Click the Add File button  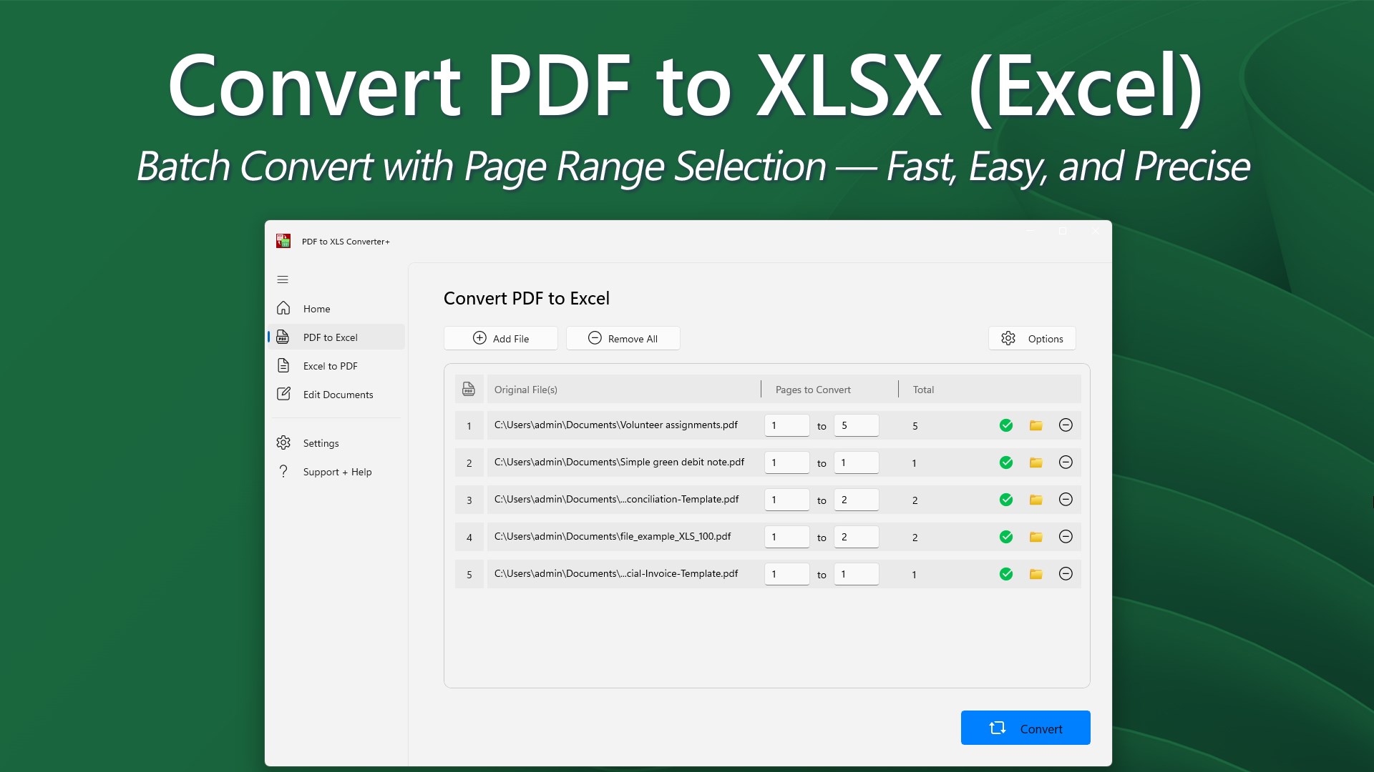501,339
